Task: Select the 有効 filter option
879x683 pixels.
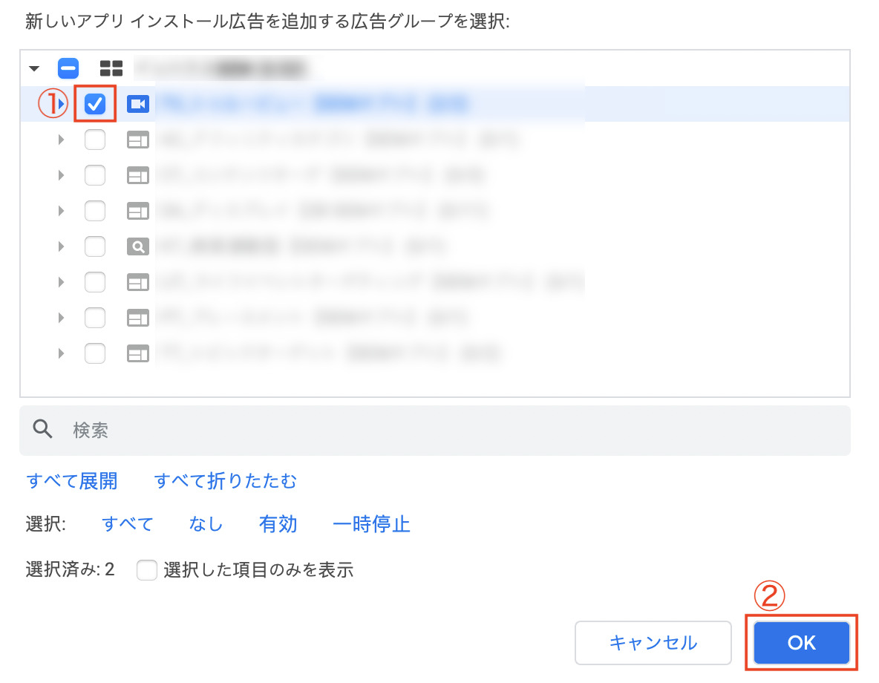Action: click(x=278, y=524)
